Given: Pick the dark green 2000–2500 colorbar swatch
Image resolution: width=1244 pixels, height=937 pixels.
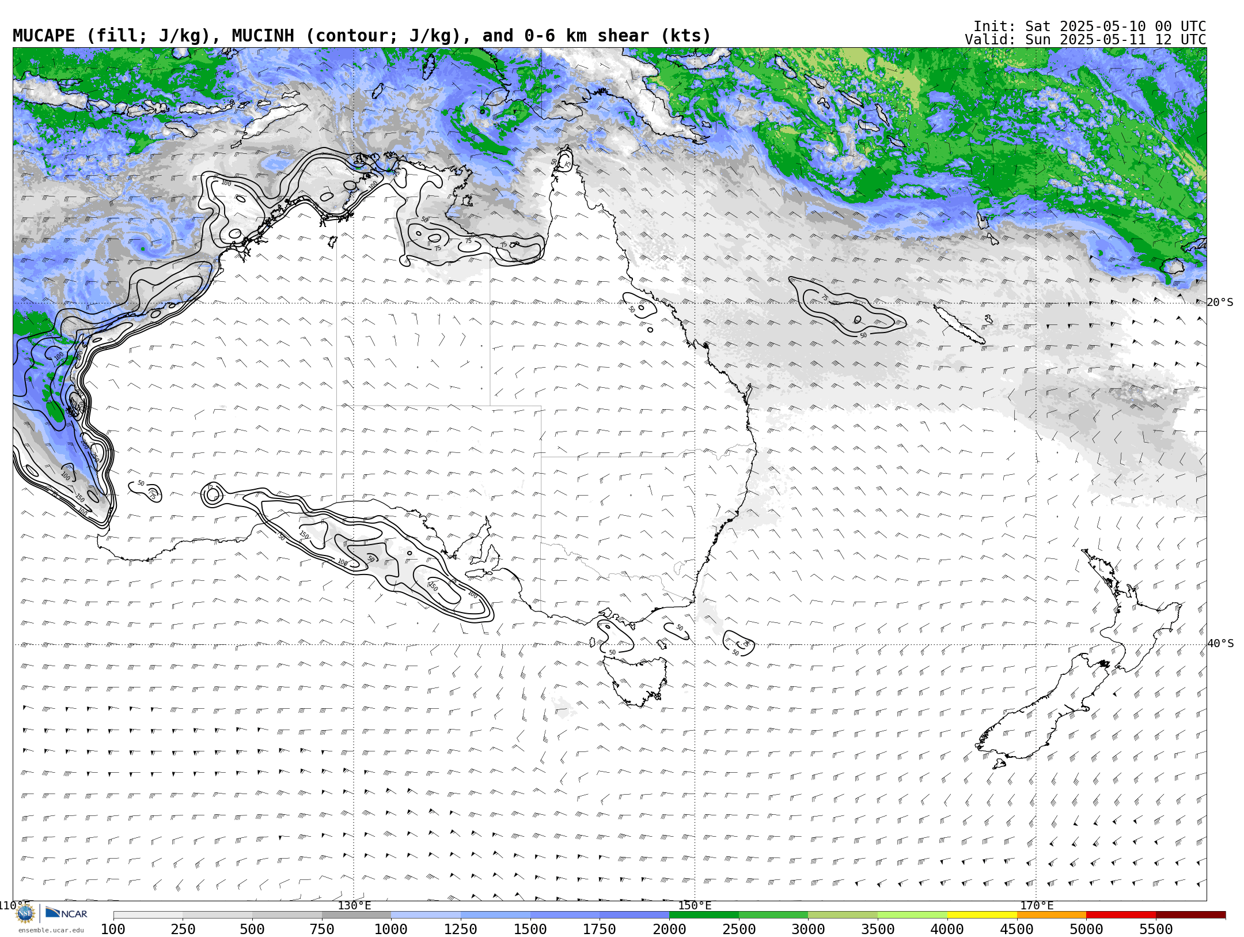Looking at the screenshot, I should click(x=704, y=915).
